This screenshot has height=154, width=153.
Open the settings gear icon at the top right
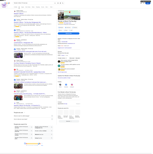coord(141,3)
